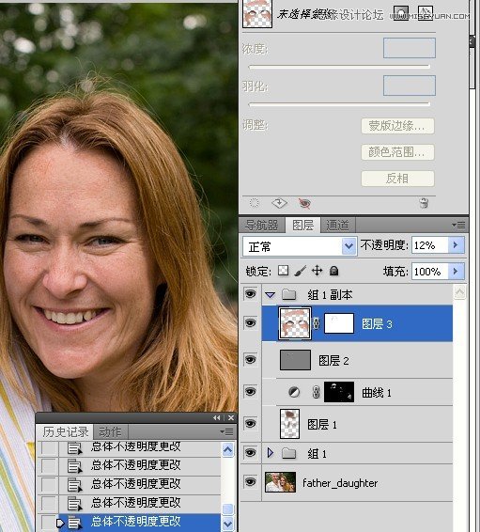
Task: Click the lock image pixels brush icon
Action: (301, 271)
